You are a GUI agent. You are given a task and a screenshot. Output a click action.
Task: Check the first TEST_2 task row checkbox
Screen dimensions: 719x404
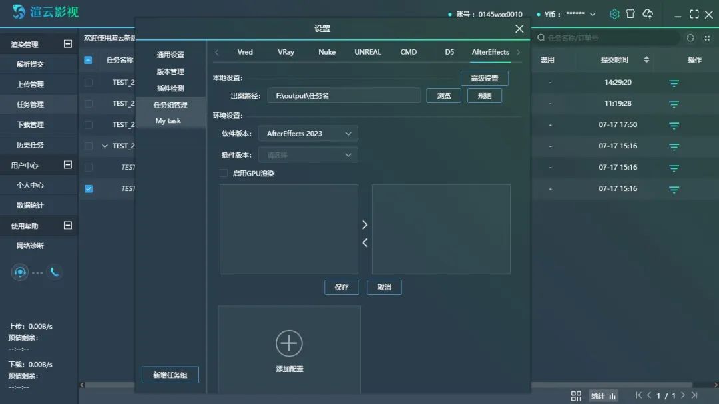coord(89,82)
